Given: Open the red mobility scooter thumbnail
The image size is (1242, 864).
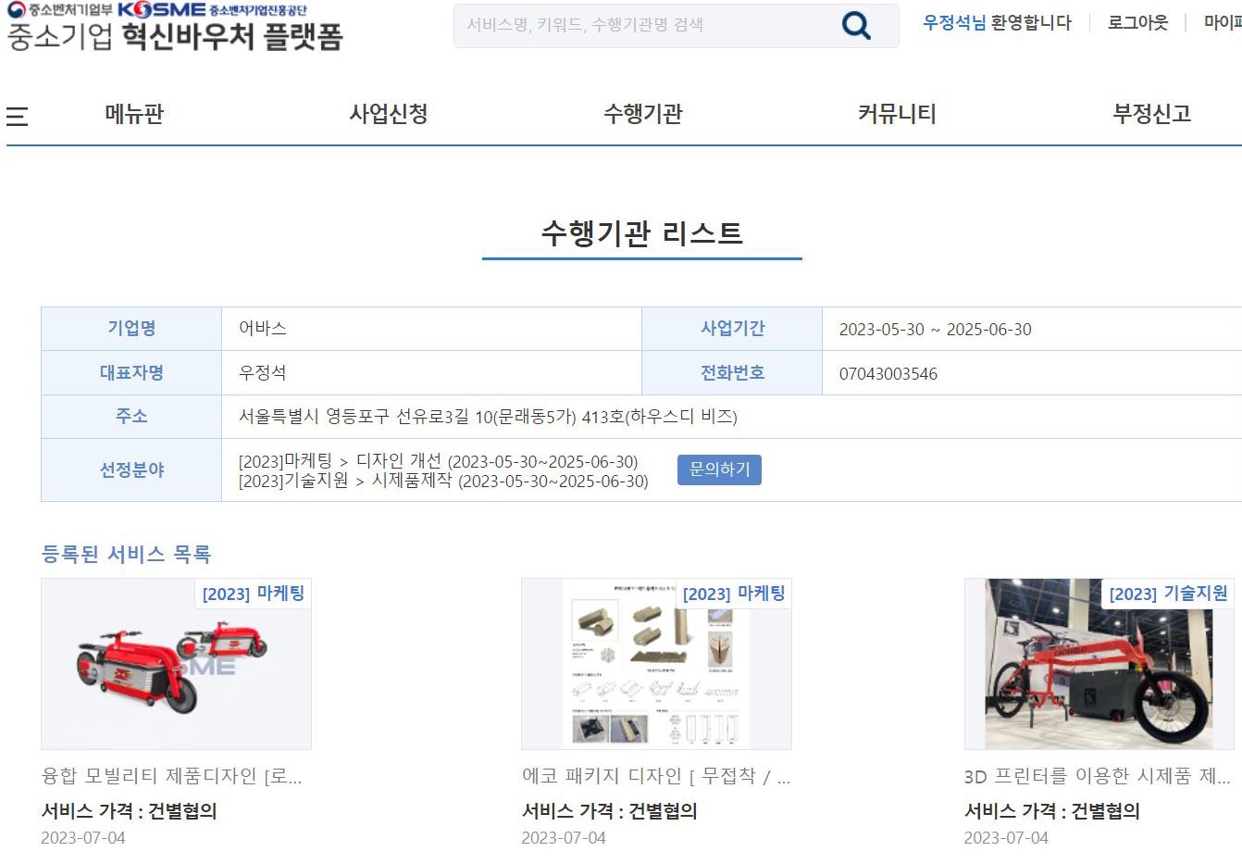Looking at the screenshot, I should [x=176, y=664].
